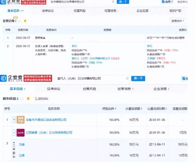Click the 壮丽峰景 company logo thumbnail
Image resolution: width=195 pixels, height=163 pixels.
(20, 133)
